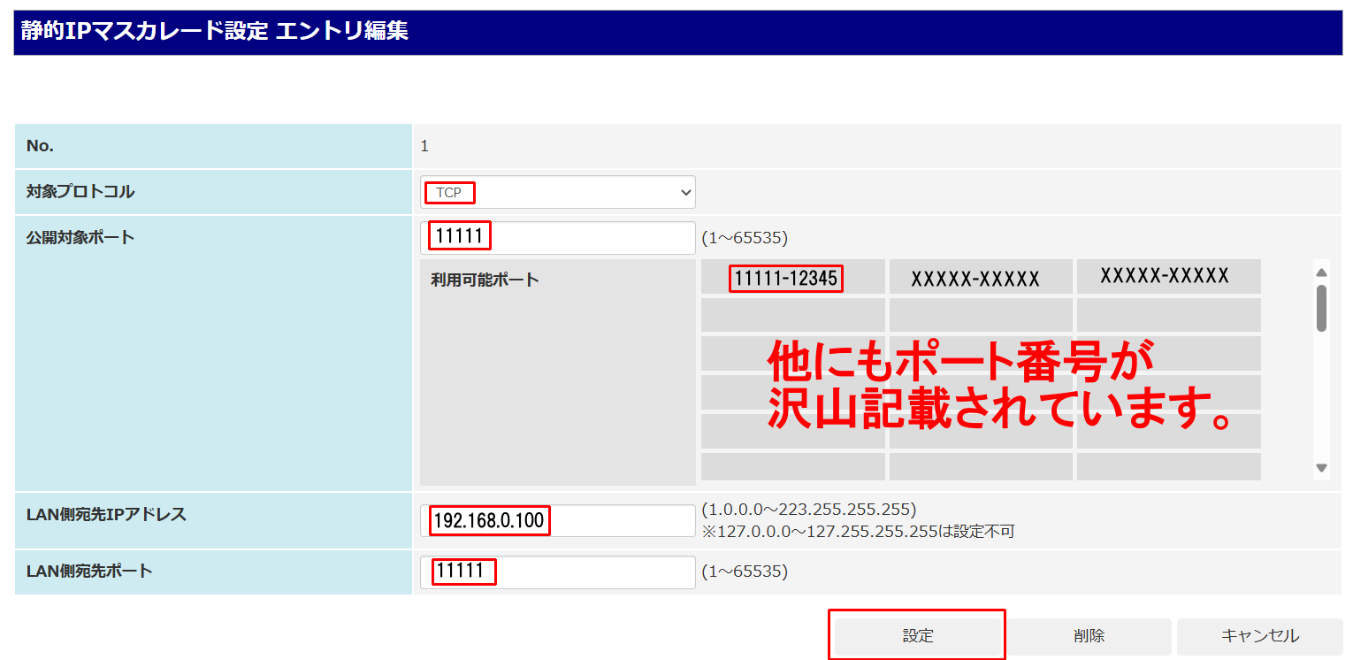Image resolution: width=1353 pixels, height=660 pixels.
Task: Expand the protocol selector showing TCP
Action: (x=557, y=192)
